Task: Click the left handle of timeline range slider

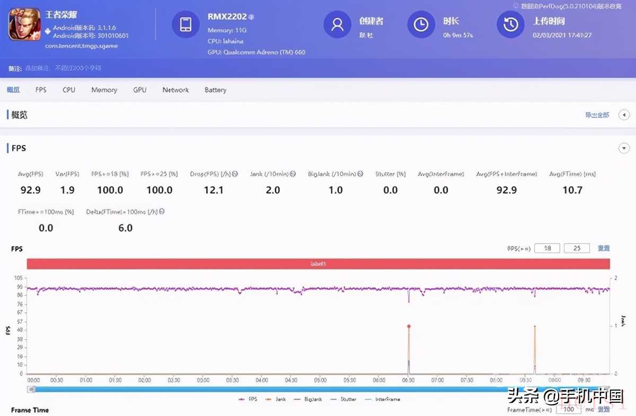Action: [32, 389]
